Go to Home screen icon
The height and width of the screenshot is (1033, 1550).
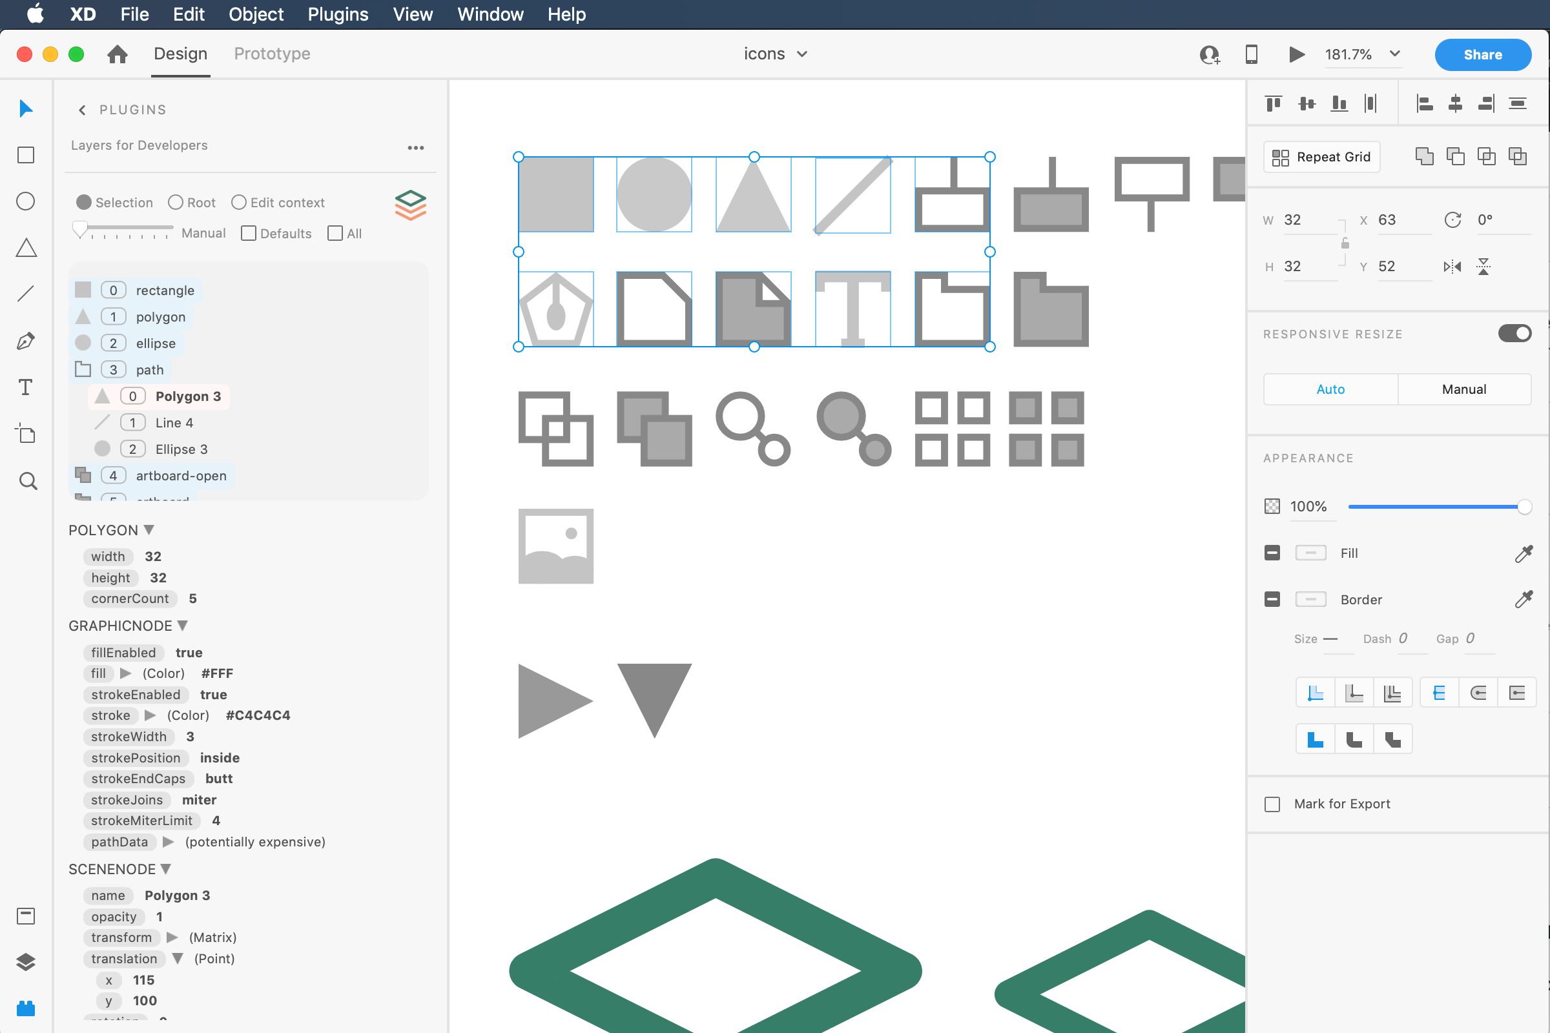pos(118,54)
